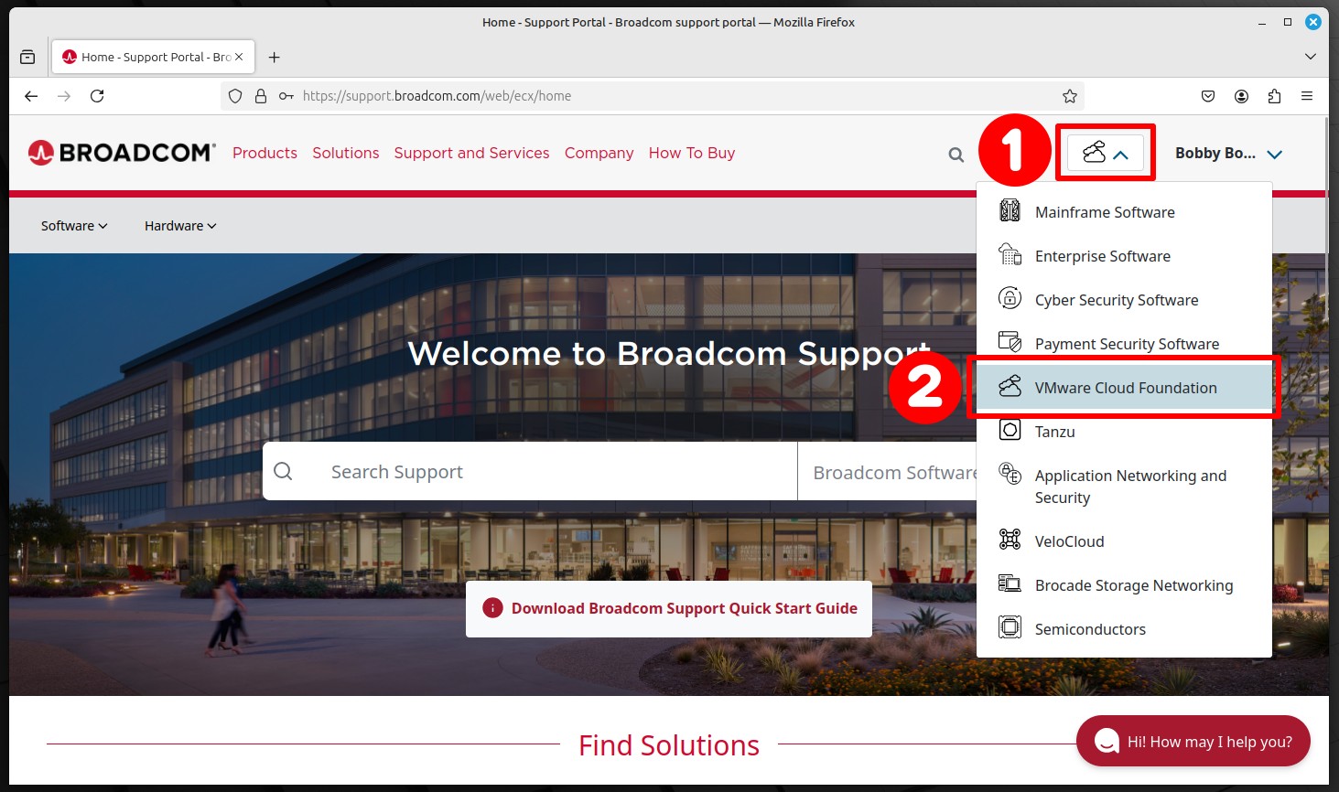This screenshot has width=1339, height=792.
Task: Click the info icon on Quick Start Guide
Action: pos(492,608)
